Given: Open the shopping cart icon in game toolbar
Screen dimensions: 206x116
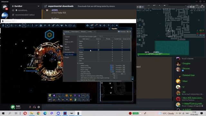Looking at the screenshot, I should 100,25.
